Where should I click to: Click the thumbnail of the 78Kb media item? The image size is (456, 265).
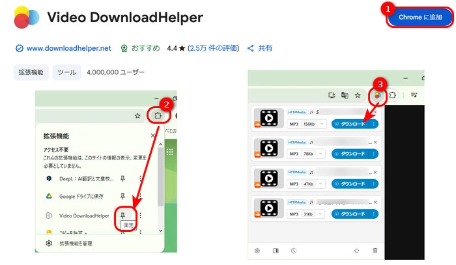[x=268, y=148]
